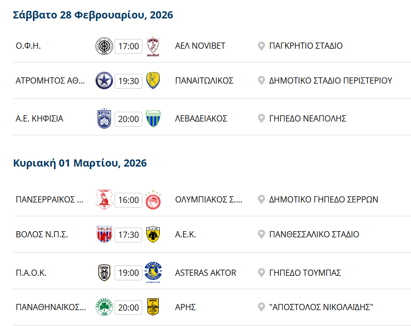The width and height of the screenshot is (411, 326).
Task: Click location pin beside ΠΑΓΚΡΗΤΙΟ ΣΤΑΔΙΟ
Action: coord(261,46)
